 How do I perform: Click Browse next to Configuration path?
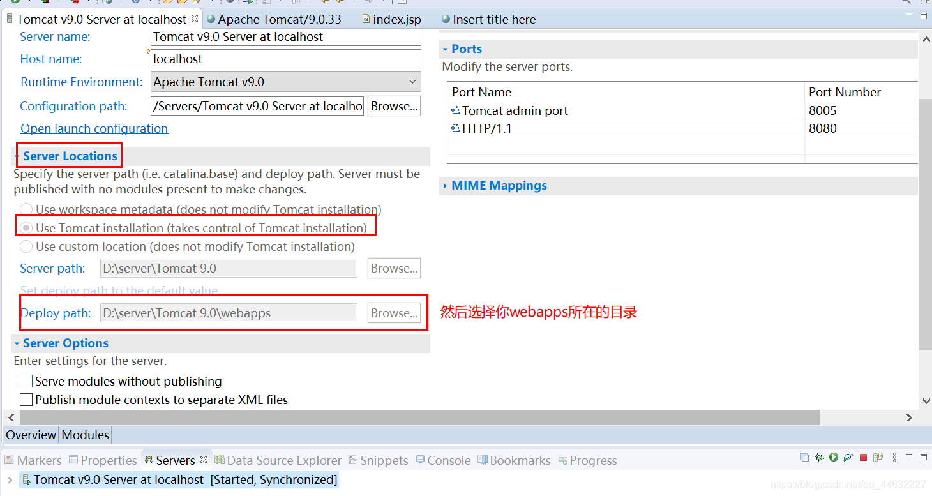point(395,106)
